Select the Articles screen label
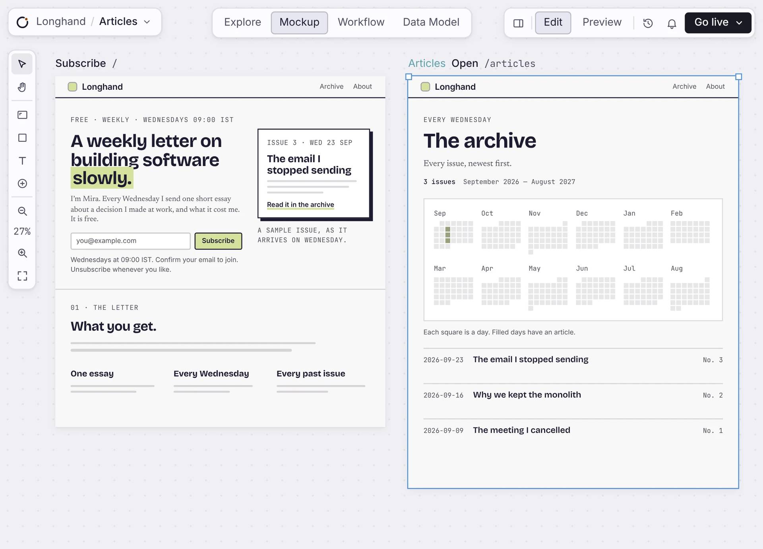This screenshot has height=549, width=763. (427, 63)
